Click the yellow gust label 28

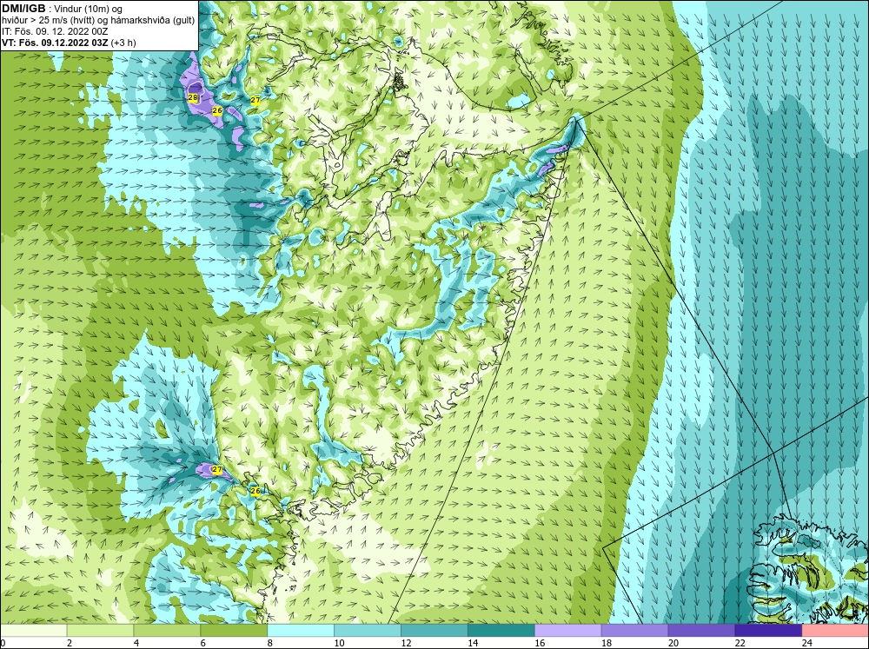point(193,97)
